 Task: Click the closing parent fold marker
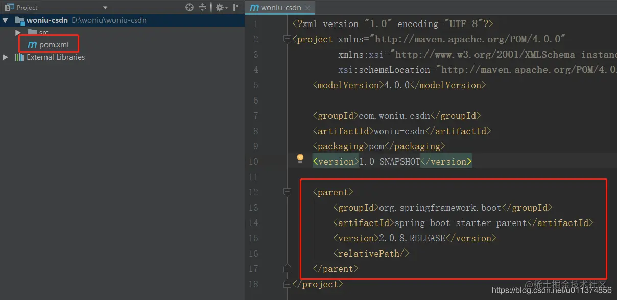pyautogui.click(x=287, y=269)
